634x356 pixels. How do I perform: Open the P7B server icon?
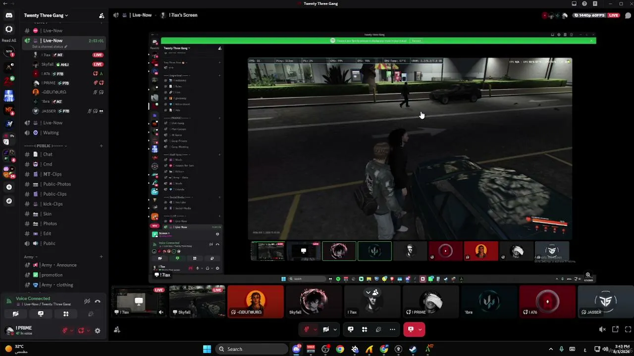click(x=9, y=96)
